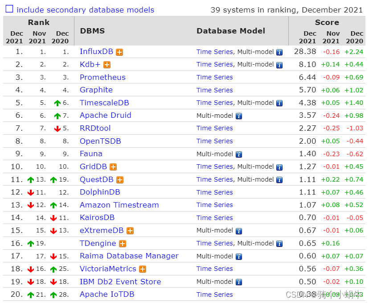Click Time Series link in the RRDtool row
Viewport: 369px width, 303px height.
pos(215,128)
